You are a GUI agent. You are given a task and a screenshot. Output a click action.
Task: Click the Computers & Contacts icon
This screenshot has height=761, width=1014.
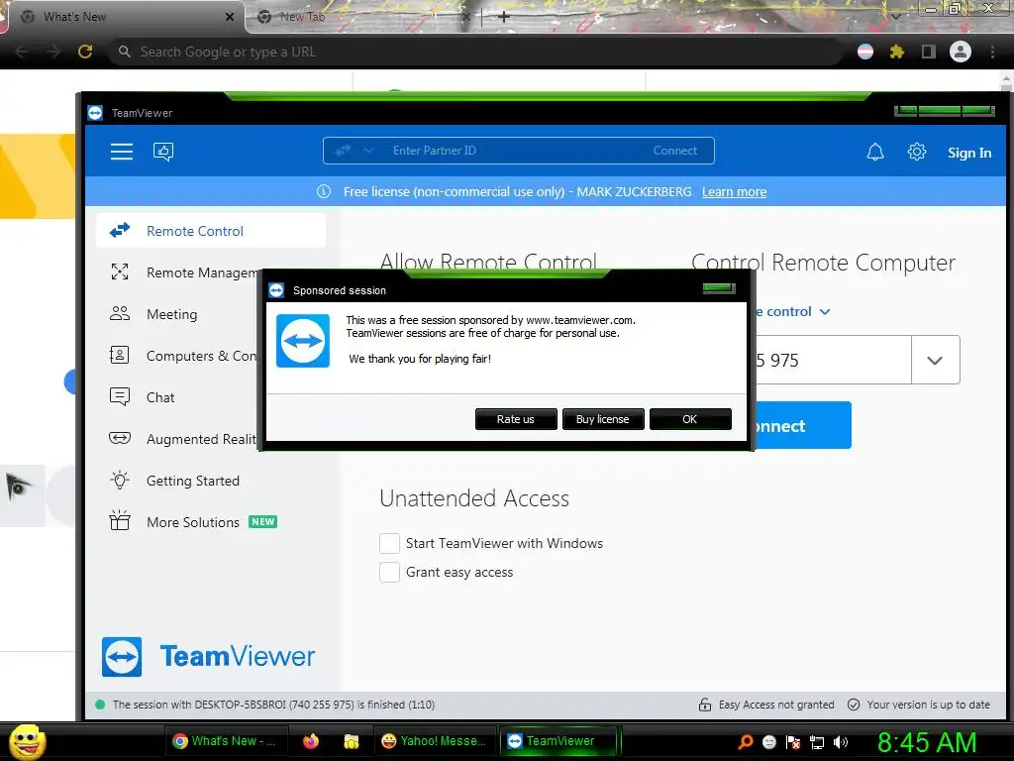(x=120, y=355)
